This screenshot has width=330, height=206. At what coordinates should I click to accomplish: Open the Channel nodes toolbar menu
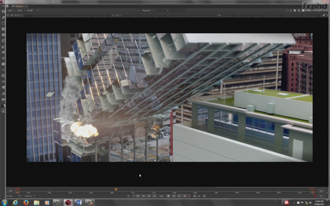click(x=3, y=29)
